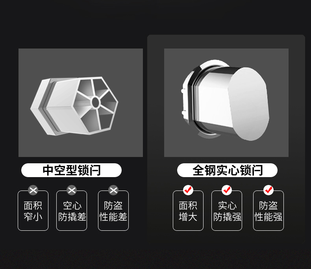
Task: Click the X icon above 防盗性能差
Action: point(113,191)
